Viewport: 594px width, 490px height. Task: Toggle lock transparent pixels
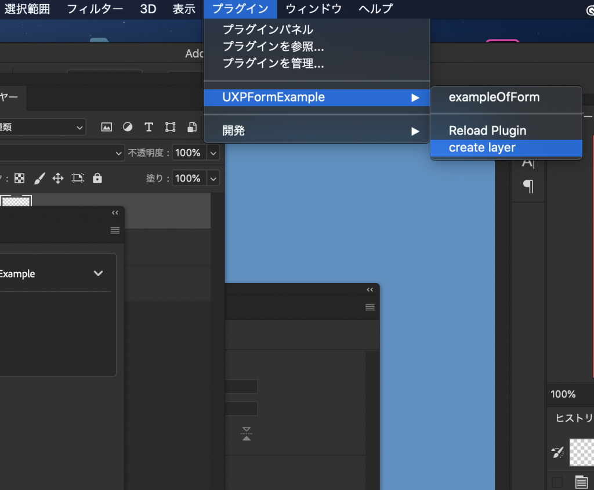pyautogui.click(x=19, y=178)
